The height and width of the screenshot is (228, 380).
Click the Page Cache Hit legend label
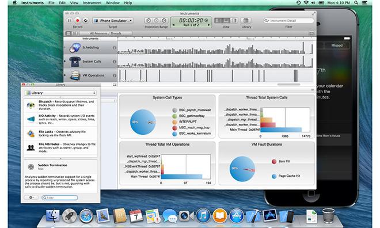[x=289, y=176]
